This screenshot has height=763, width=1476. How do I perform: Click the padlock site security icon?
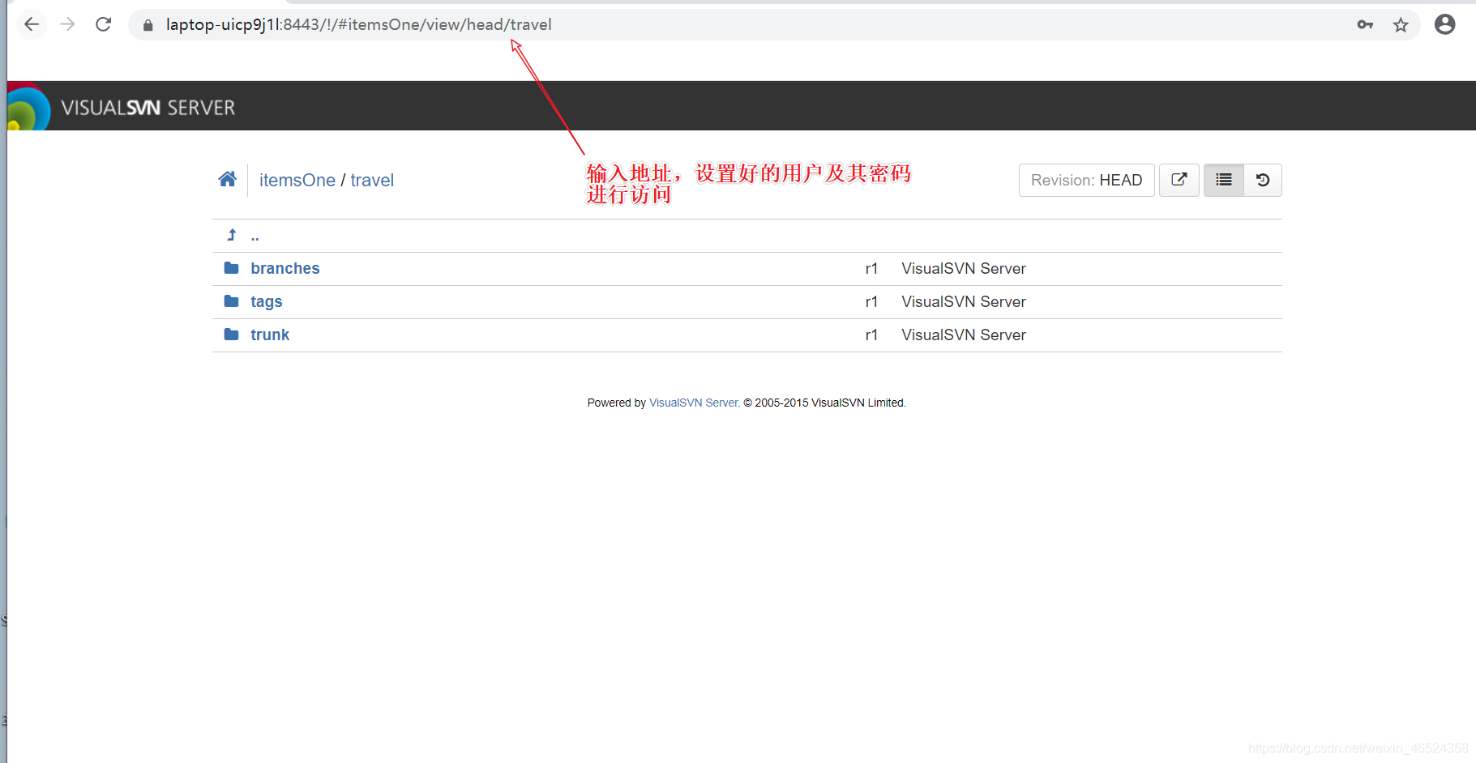(x=148, y=25)
